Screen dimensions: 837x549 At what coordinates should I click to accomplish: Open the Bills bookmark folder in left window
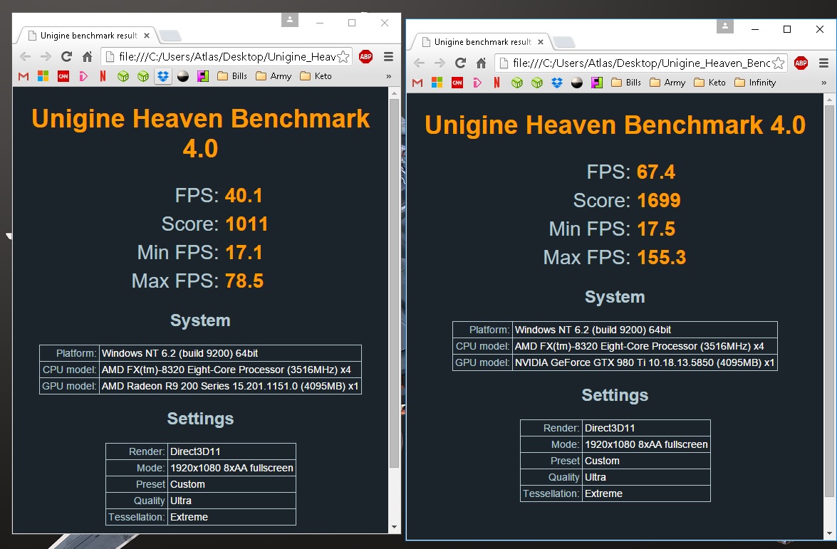point(232,76)
